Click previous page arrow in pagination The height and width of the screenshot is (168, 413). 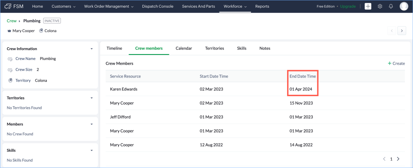384,159
